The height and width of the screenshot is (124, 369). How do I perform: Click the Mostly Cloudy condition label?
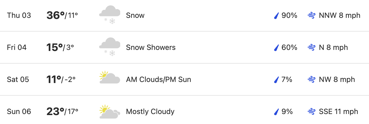coord(150,112)
